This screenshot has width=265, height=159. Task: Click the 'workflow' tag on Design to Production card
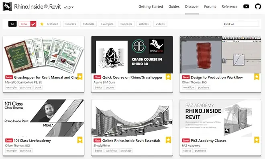pos(189,87)
